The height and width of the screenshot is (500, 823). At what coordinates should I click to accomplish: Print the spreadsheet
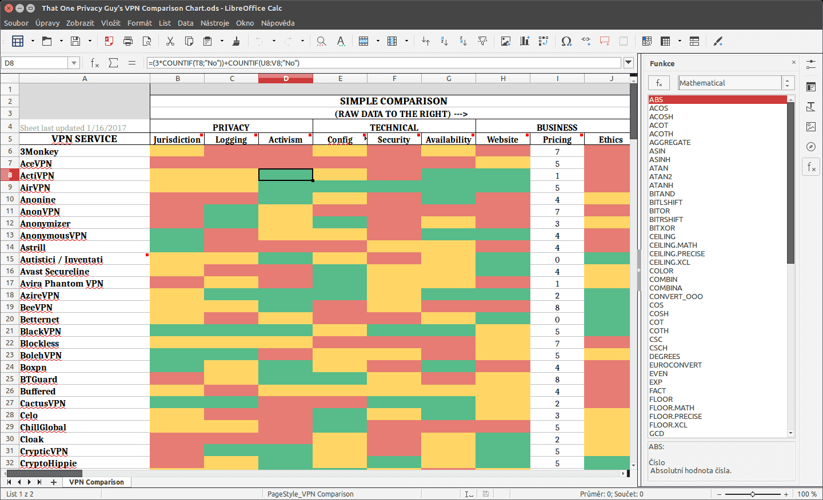(128, 41)
